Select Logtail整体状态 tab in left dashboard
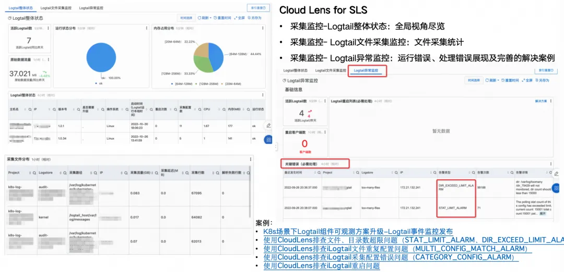 [x=20, y=7]
